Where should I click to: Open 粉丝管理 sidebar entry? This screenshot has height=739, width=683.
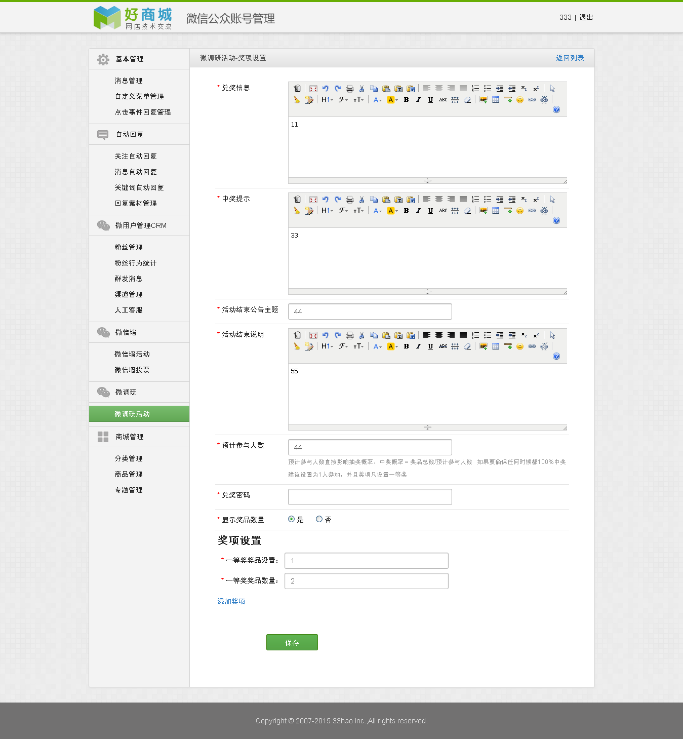point(129,248)
